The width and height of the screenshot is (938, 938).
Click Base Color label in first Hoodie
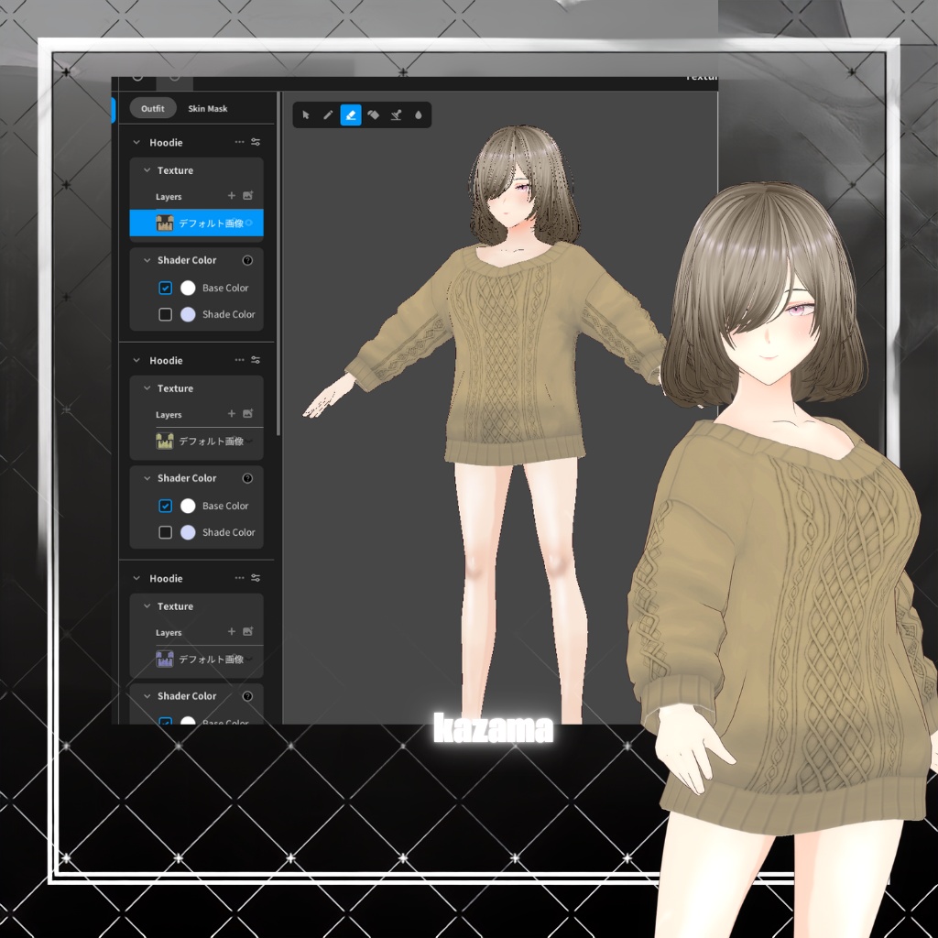pyautogui.click(x=225, y=288)
